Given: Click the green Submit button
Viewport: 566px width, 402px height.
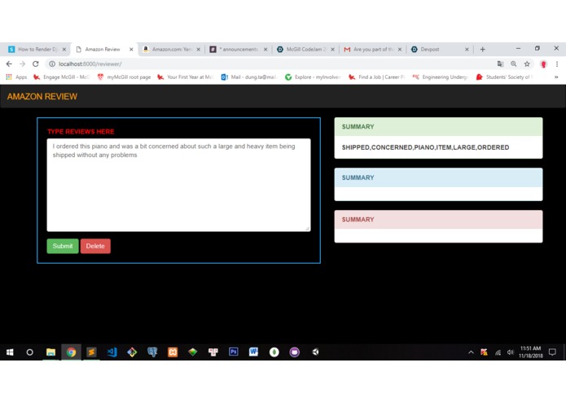Looking at the screenshot, I should click(x=63, y=246).
